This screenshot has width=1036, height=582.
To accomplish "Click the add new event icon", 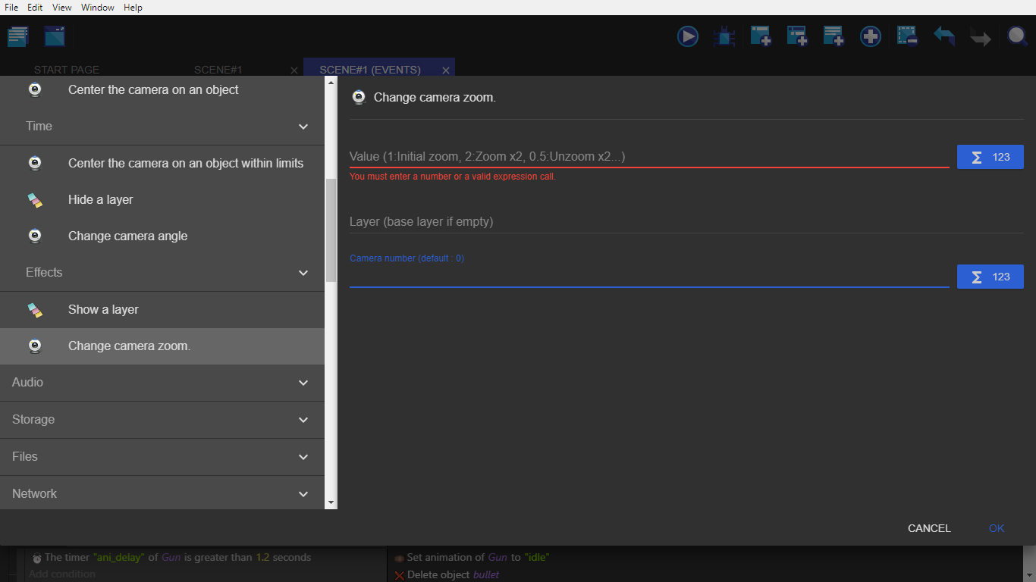I will [x=761, y=36].
